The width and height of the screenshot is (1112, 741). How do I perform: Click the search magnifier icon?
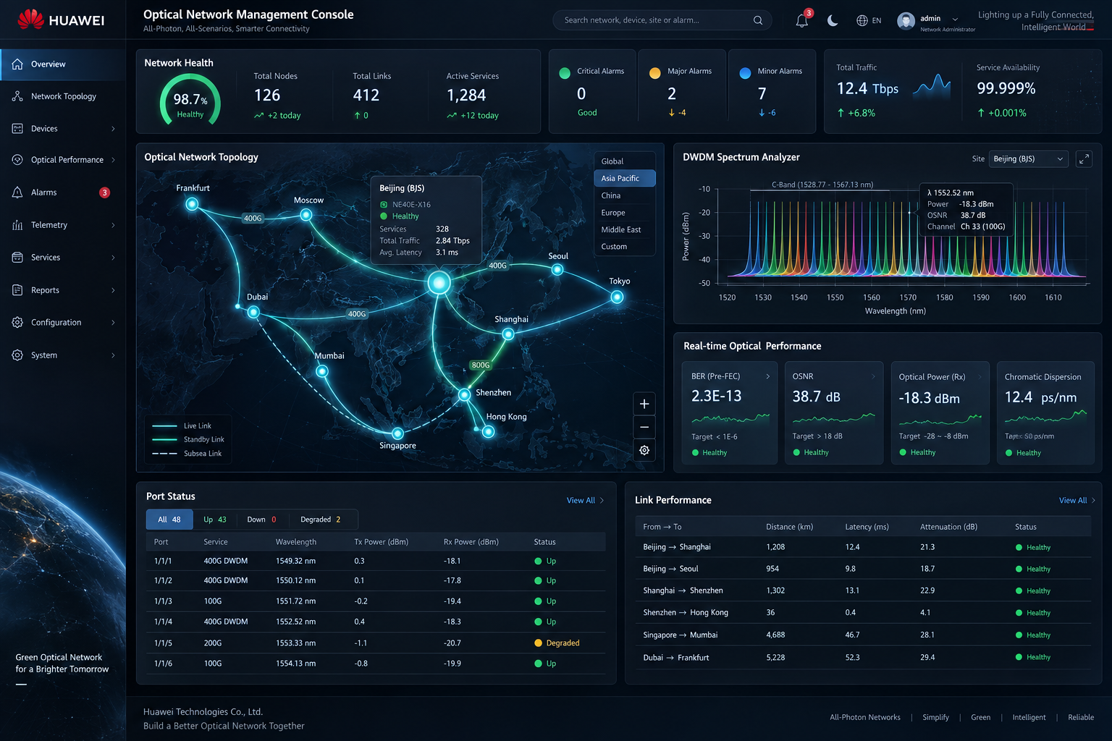tap(758, 20)
